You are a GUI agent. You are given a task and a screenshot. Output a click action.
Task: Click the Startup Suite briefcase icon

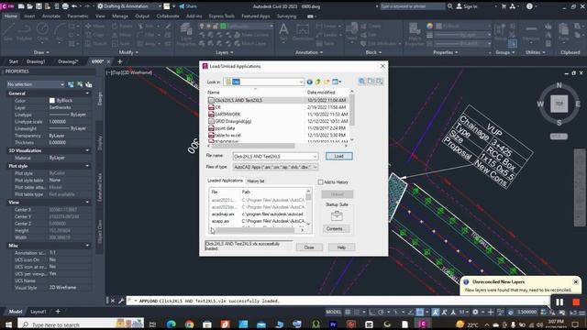point(337,216)
